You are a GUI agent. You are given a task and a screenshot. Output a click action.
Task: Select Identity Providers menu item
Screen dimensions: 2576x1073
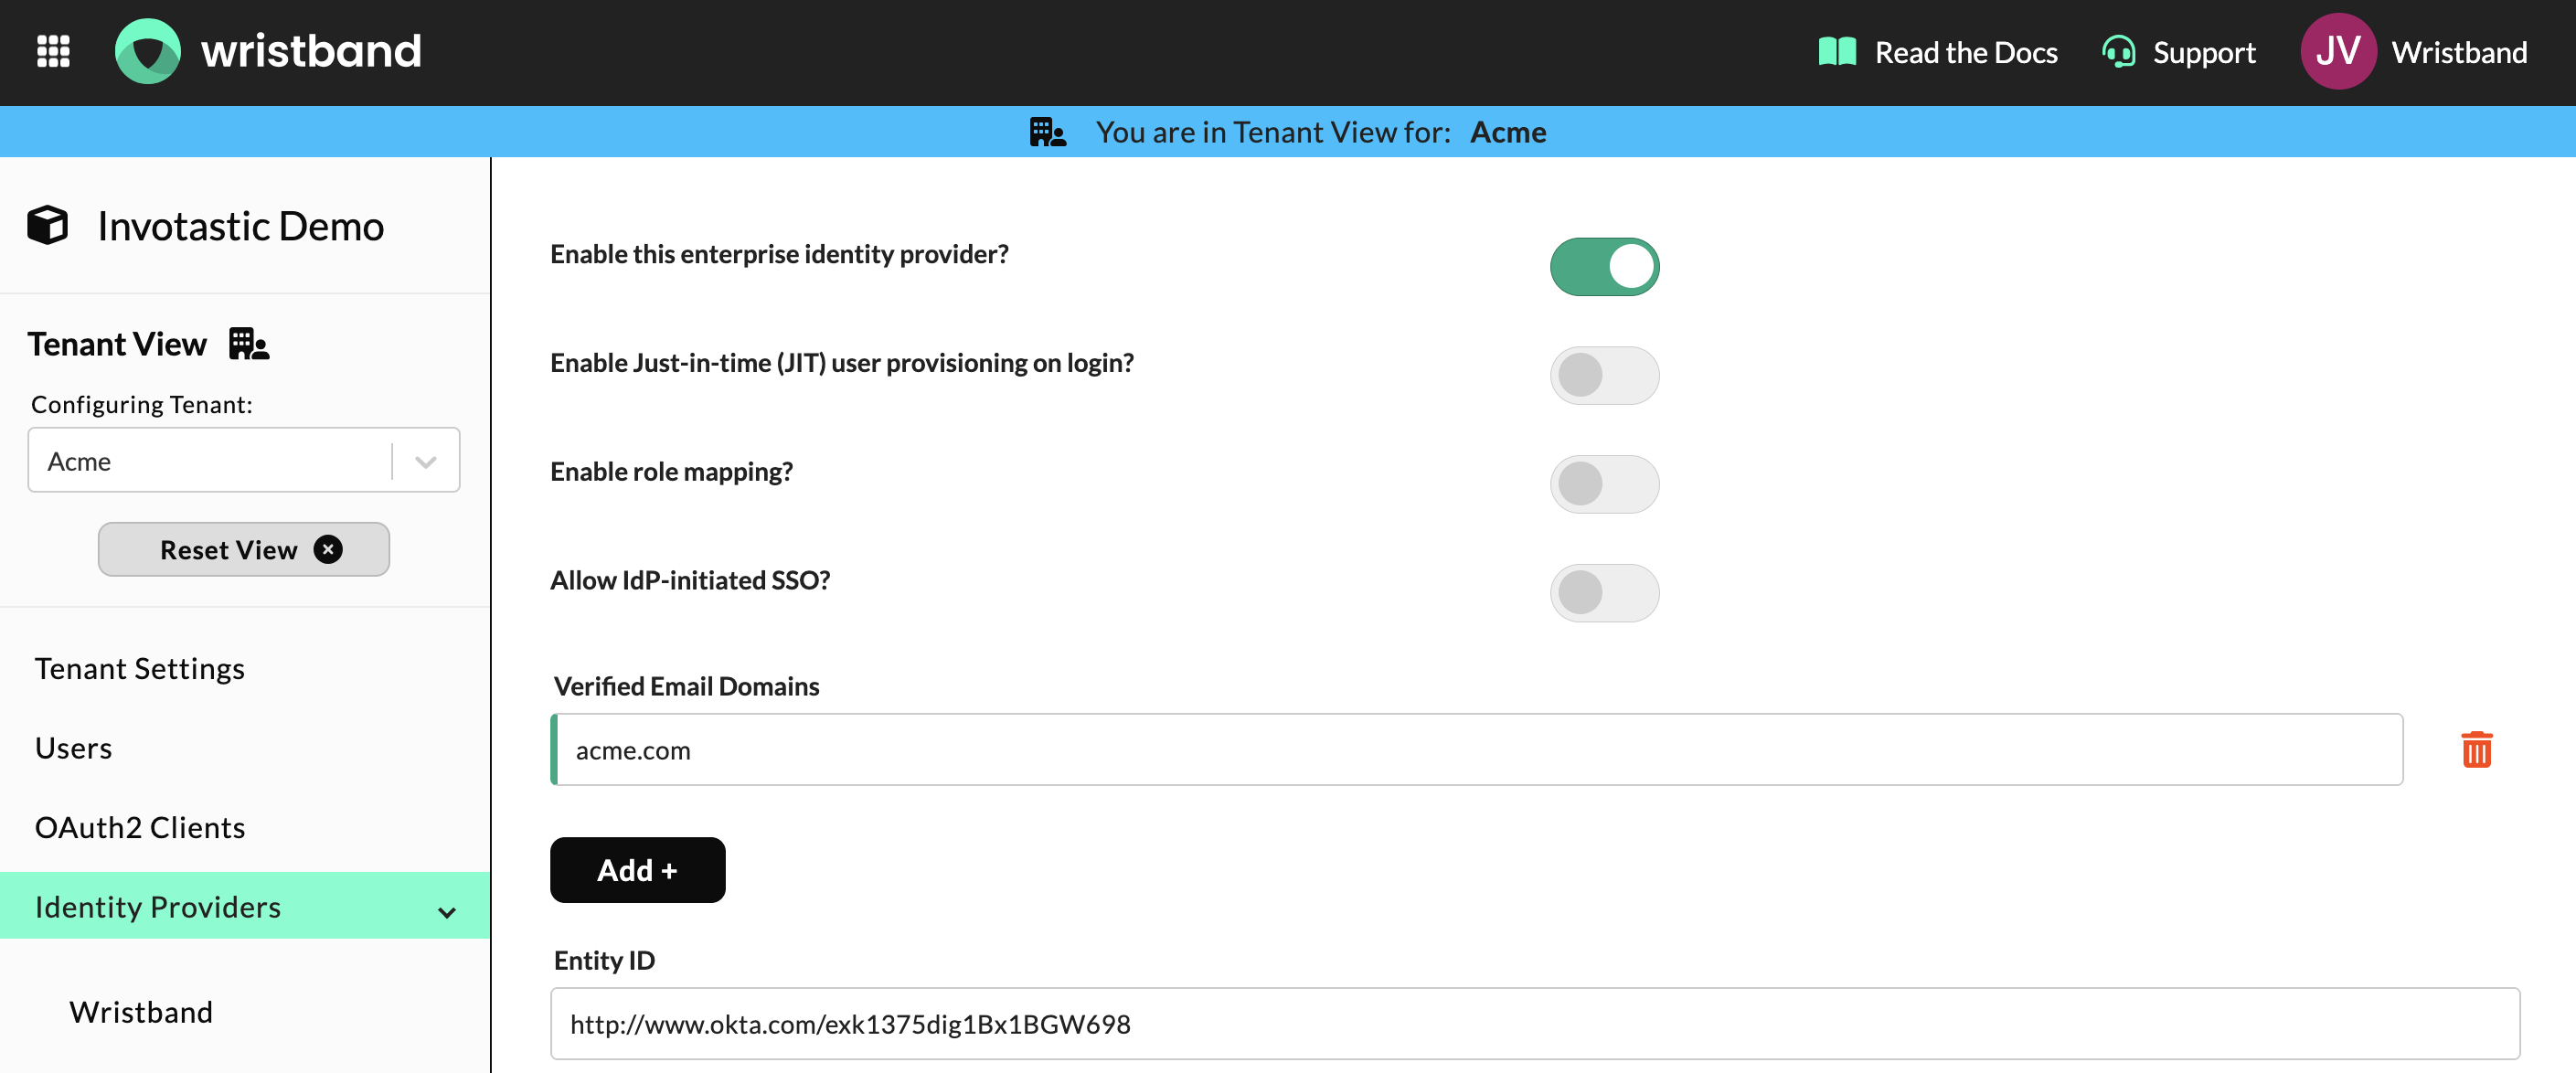click(245, 906)
